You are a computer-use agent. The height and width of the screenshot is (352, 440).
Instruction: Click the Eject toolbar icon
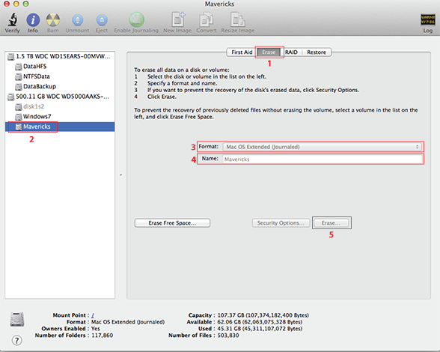click(102, 20)
